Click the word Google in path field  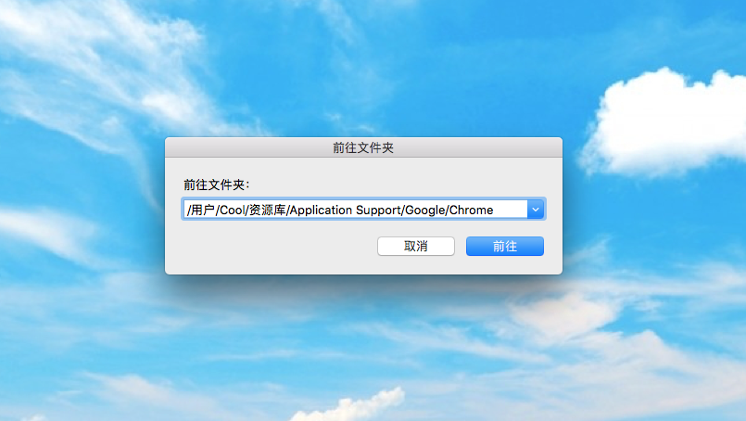click(x=425, y=210)
